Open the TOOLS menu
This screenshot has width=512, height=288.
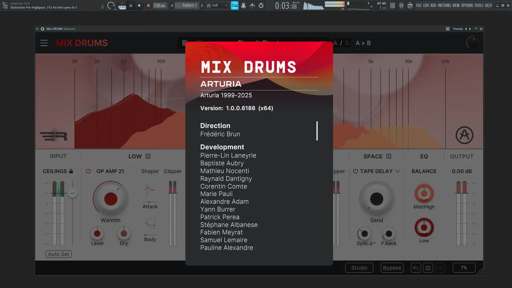point(479,5)
